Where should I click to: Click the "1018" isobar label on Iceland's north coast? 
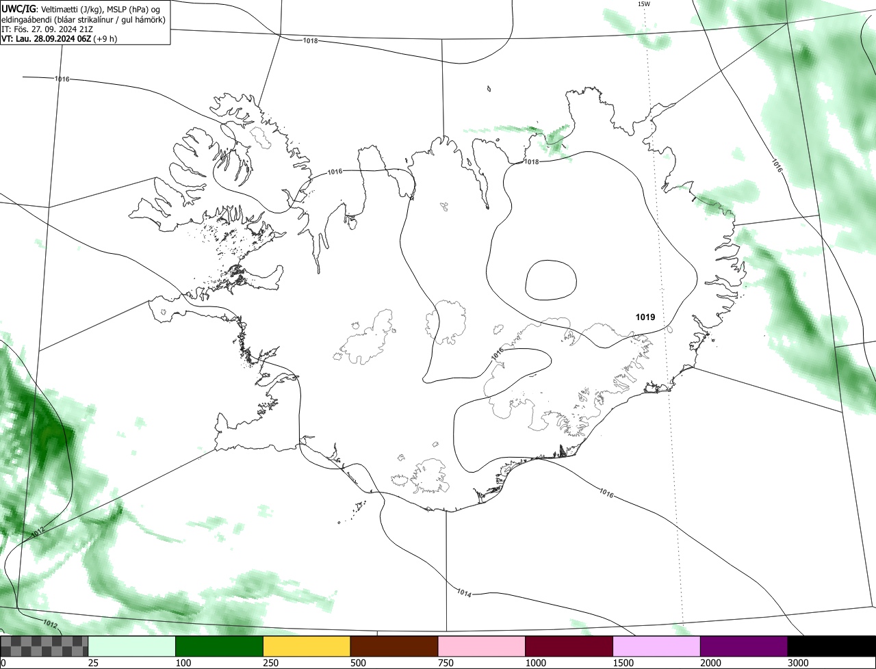pos(531,161)
